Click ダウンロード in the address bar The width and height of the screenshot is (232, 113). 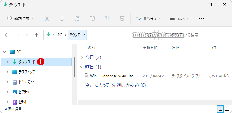77,35
